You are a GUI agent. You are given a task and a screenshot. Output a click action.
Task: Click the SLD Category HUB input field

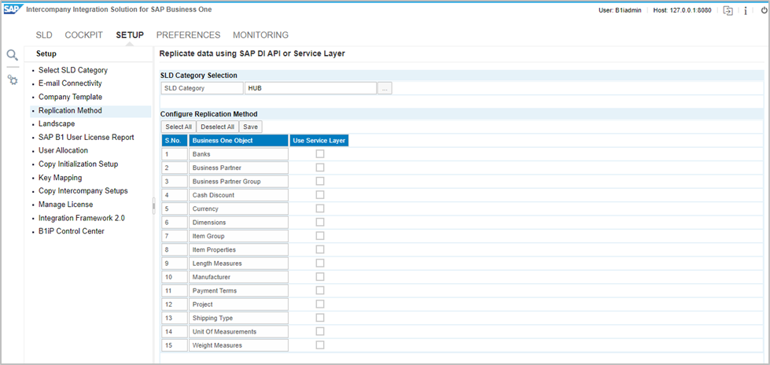coord(310,89)
